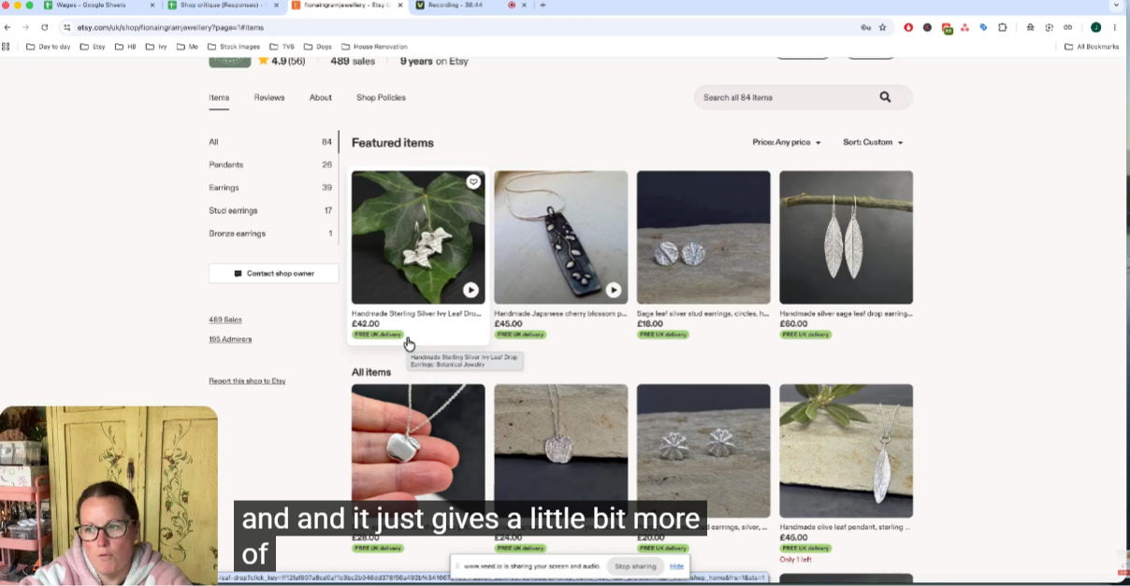Click the search magnifier in shop search
The width and height of the screenshot is (1130, 586).
click(885, 97)
